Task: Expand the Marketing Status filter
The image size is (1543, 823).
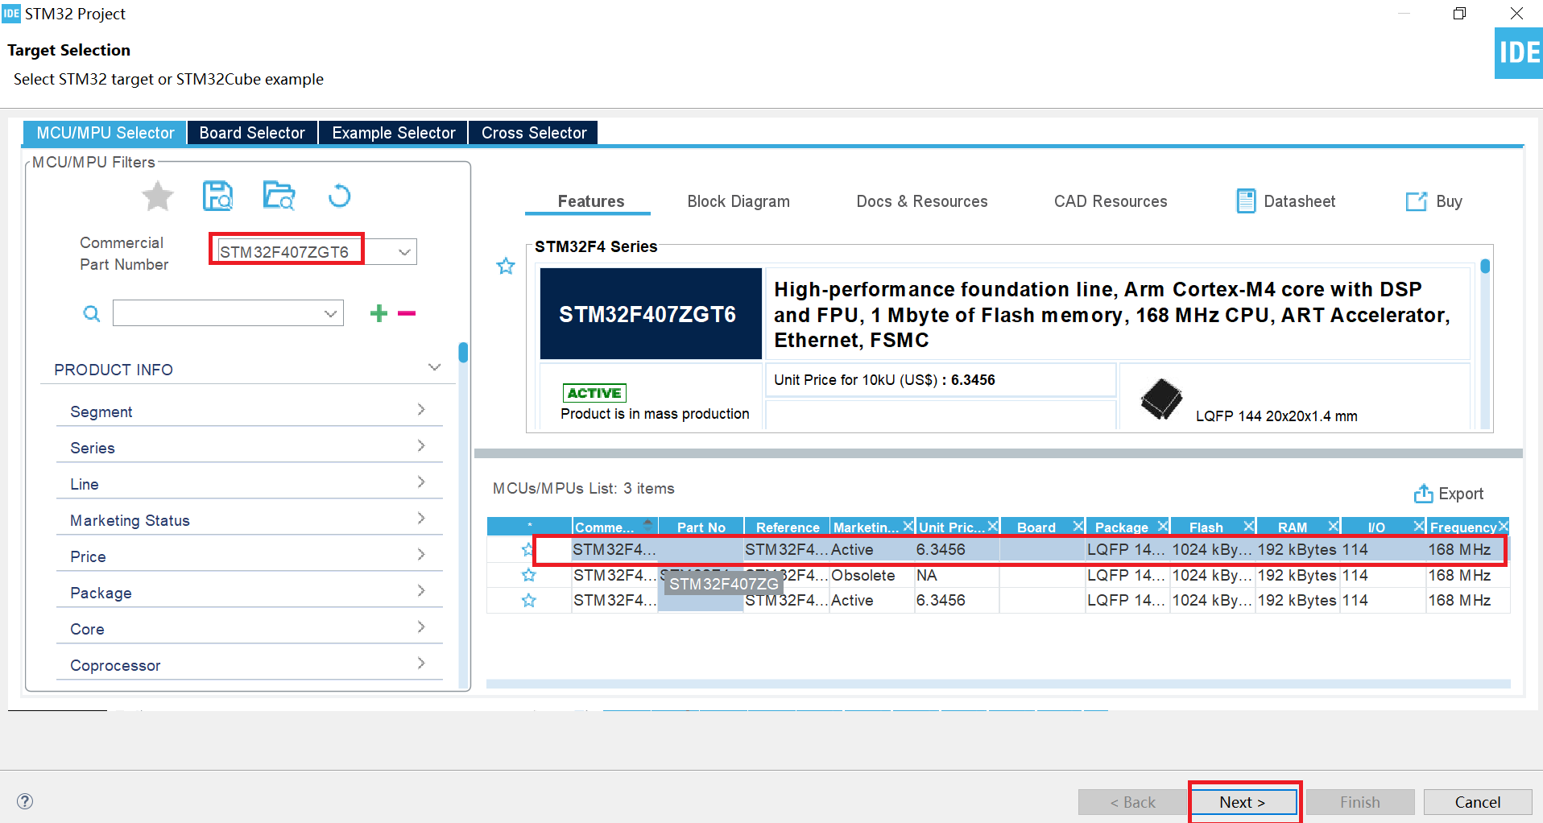Action: tap(421, 518)
